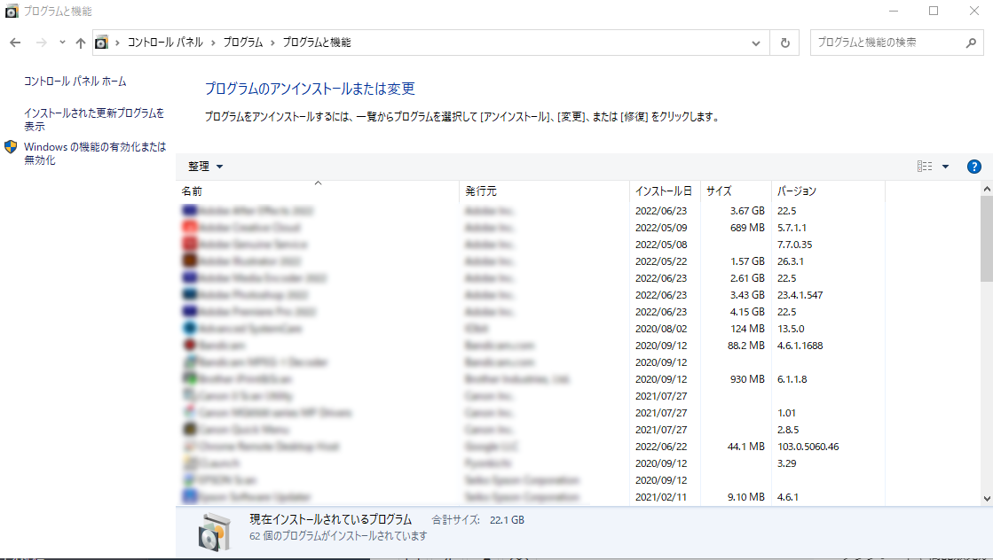This screenshot has width=993, height=560.
Task: Select the プログラムと機能 breadcrumb item
Action: pos(317,43)
